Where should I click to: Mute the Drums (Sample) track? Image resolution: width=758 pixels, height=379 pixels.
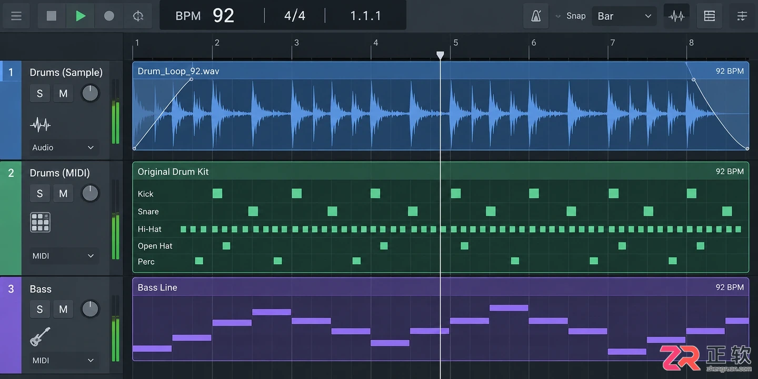click(63, 94)
